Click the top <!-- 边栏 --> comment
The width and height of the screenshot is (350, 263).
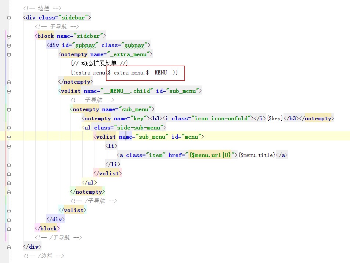[x=42, y=8]
